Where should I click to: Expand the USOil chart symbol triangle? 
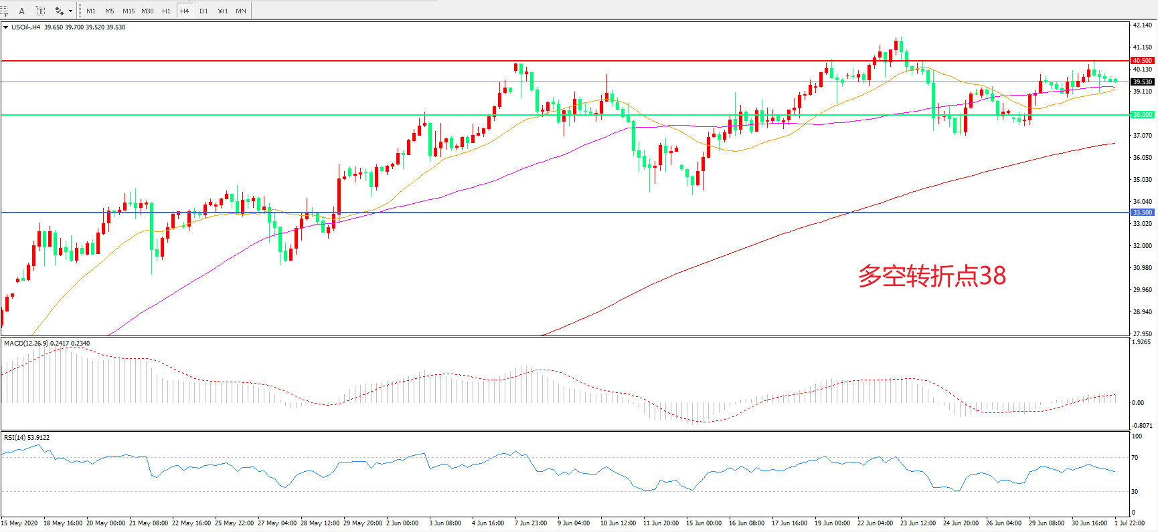6,27
